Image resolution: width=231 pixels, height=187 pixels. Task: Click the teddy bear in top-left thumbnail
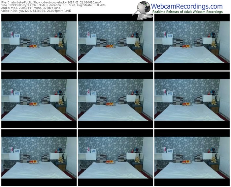61,44
